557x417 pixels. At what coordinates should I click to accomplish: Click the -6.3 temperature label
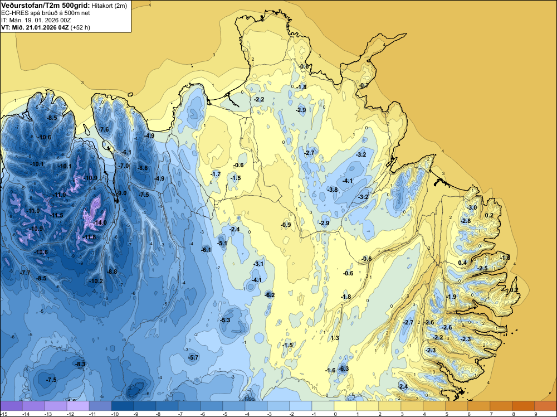coord(344,368)
